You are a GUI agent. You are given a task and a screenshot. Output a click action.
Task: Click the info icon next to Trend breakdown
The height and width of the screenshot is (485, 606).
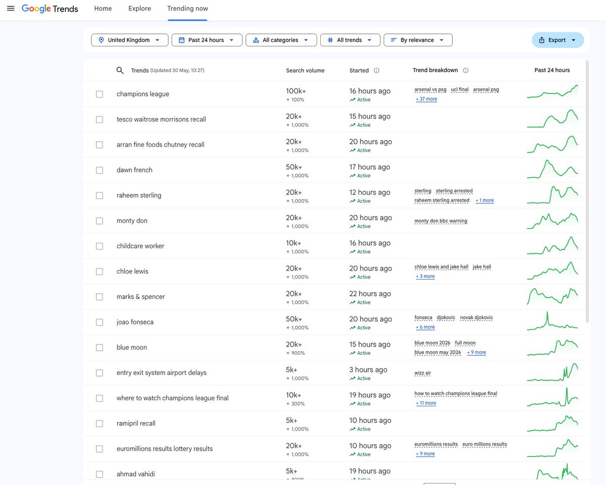click(466, 71)
